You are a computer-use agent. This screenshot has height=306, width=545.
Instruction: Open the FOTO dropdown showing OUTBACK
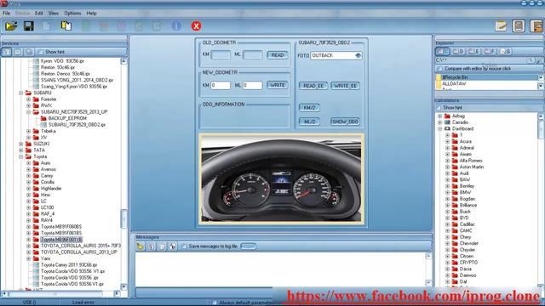(358, 55)
